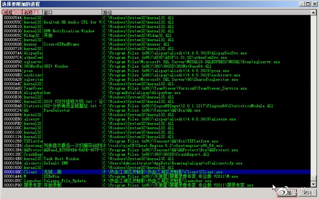Click the vertical scrollbar thumb
319x199 pixels.
313,178
